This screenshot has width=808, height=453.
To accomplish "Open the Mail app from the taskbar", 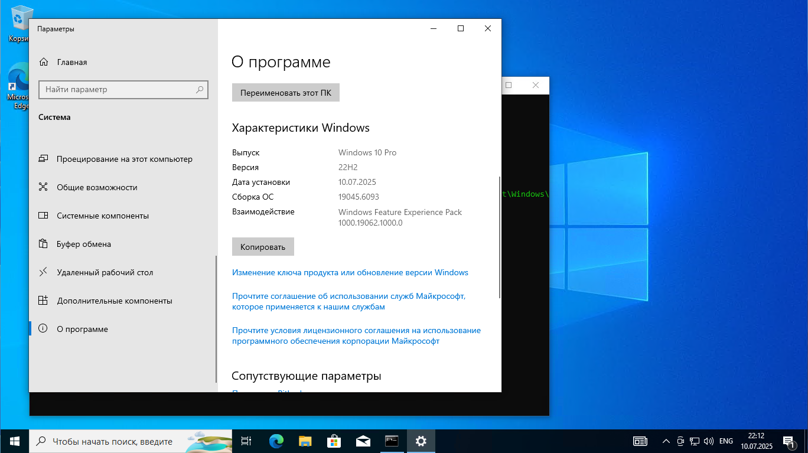I will click(x=363, y=441).
